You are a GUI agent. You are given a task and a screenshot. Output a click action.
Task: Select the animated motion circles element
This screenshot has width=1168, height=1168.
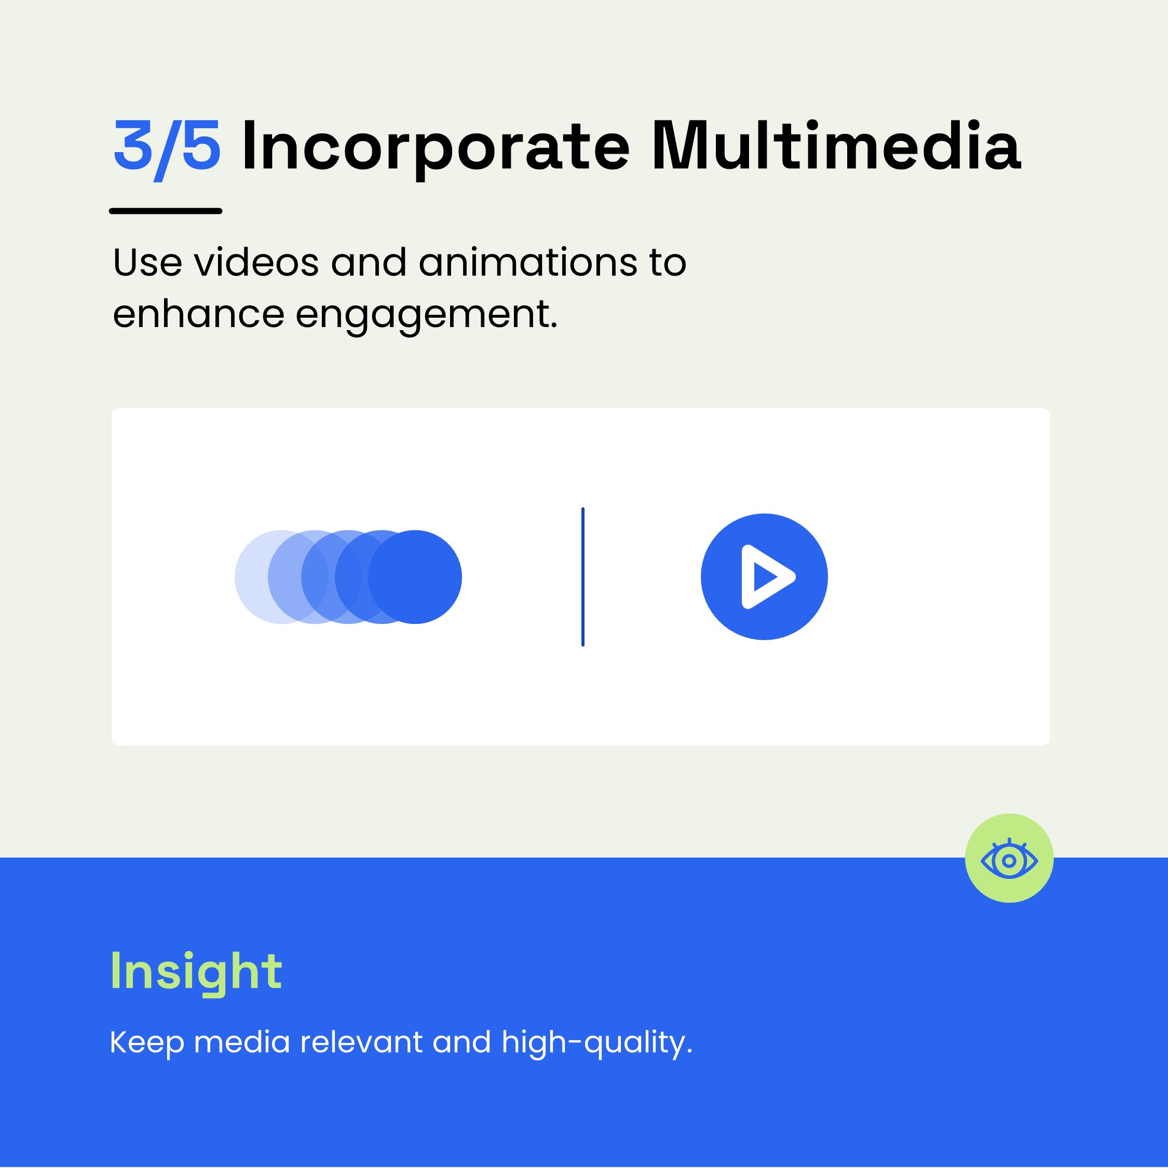pyautogui.click(x=347, y=574)
